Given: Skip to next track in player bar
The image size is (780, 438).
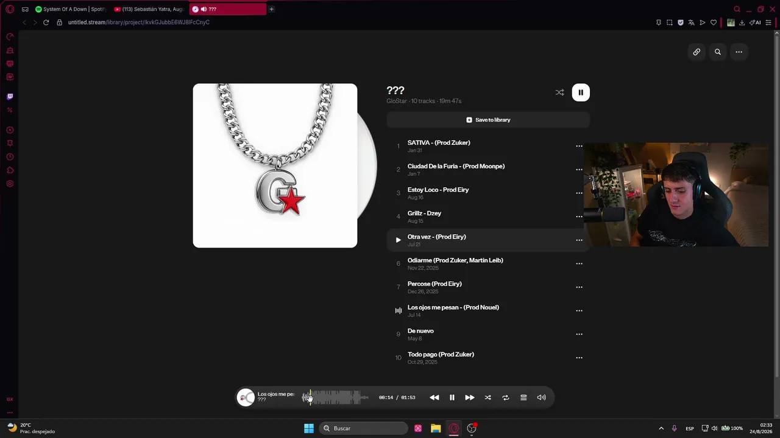Looking at the screenshot, I should pos(470,397).
